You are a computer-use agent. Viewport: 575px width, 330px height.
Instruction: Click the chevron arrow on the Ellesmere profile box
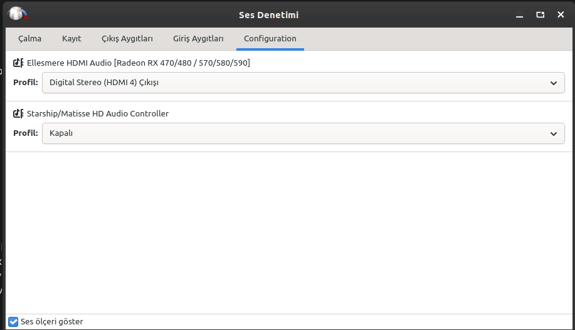coord(553,83)
